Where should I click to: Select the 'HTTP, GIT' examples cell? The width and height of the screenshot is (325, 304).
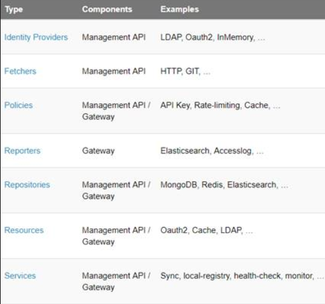(x=186, y=71)
